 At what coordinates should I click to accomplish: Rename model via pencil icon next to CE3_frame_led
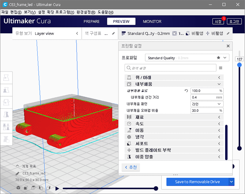point(17,174)
